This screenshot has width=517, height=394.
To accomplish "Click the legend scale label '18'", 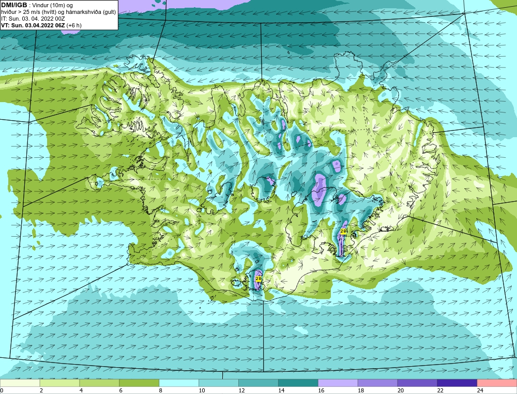I will click(361, 390).
